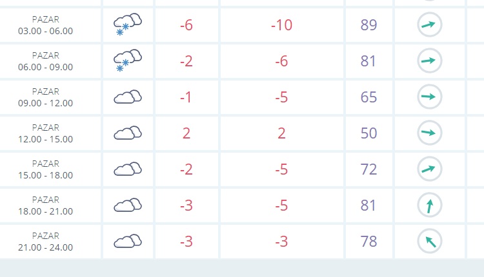Click the cloud icon for 09.00 - 12.00
The width and height of the screenshot is (484, 277).
coord(128,97)
